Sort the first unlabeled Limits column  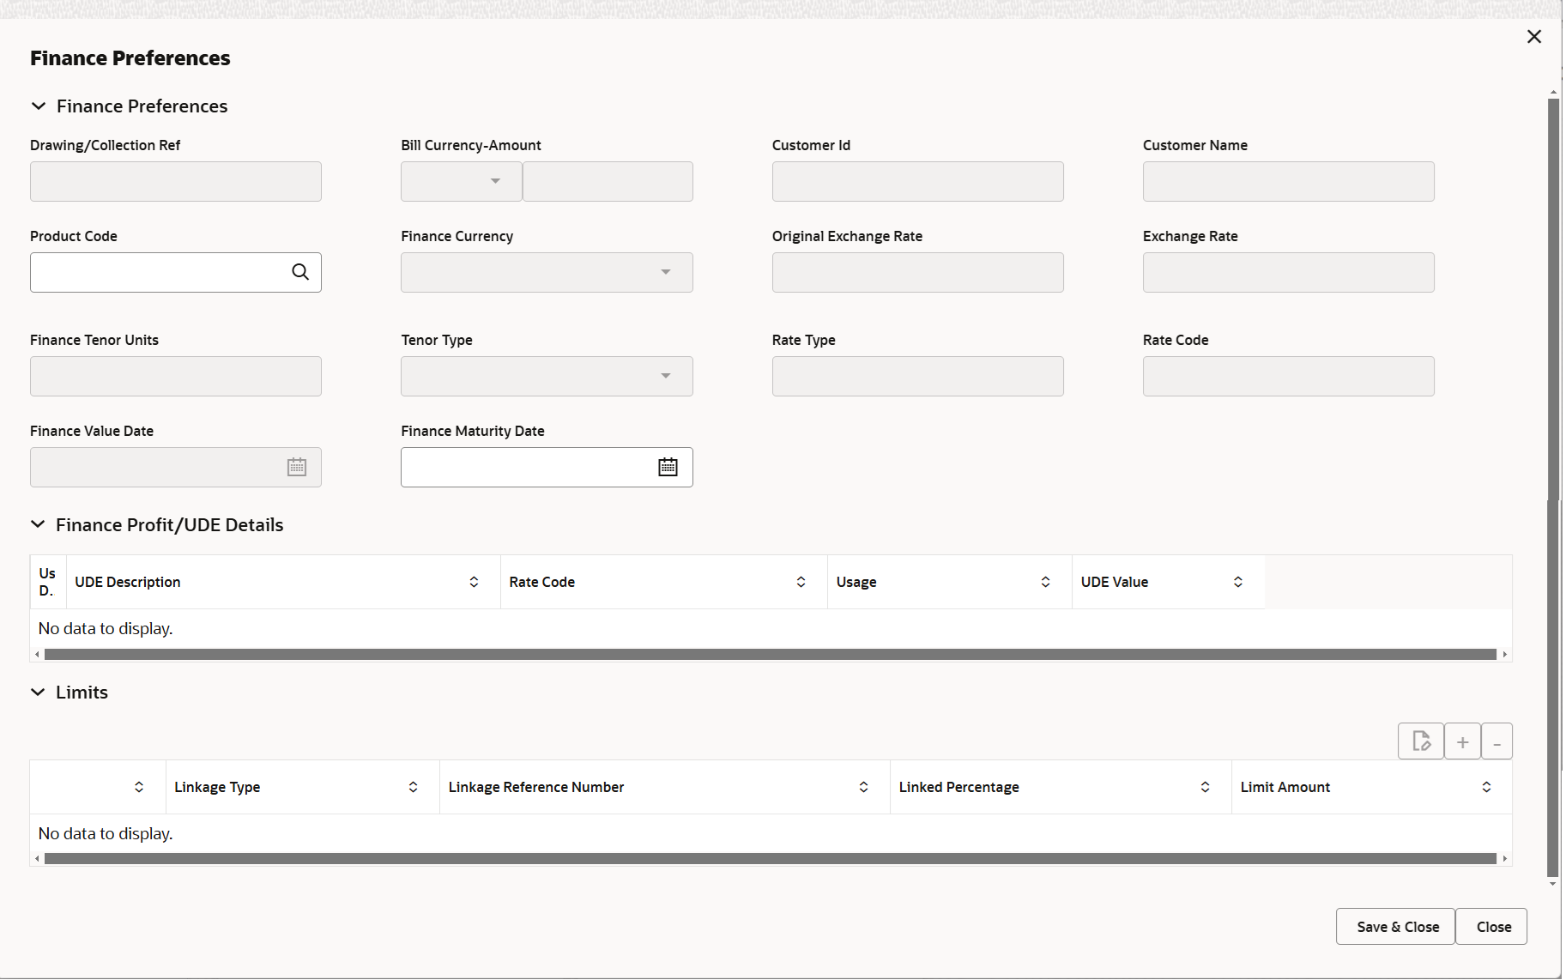(139, 787)
